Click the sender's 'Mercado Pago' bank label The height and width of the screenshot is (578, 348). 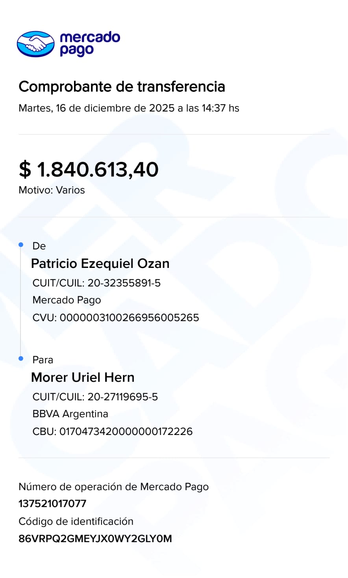click(67, 300)
